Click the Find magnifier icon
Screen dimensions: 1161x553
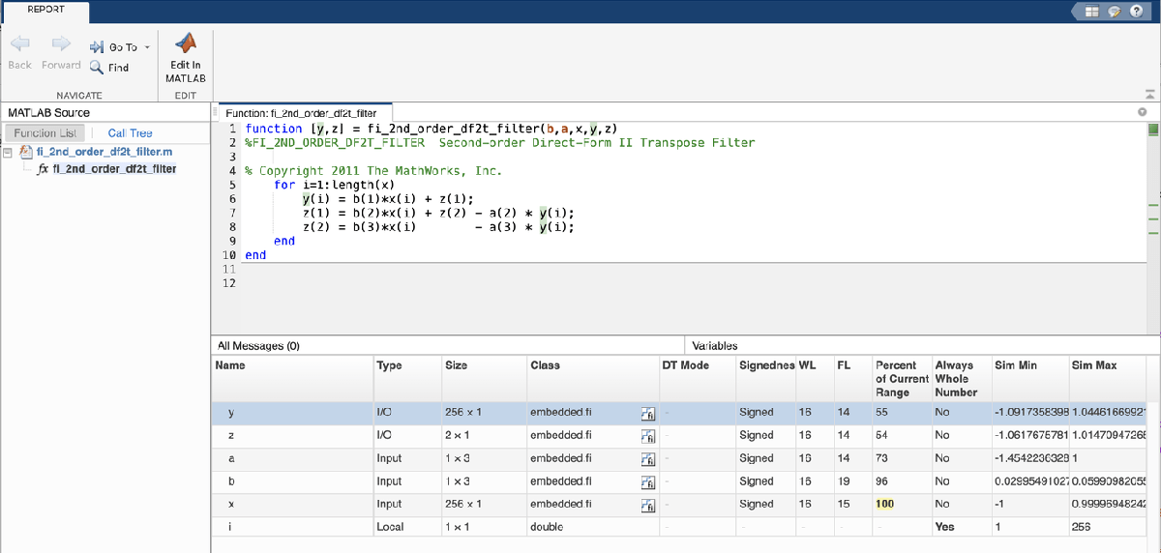[97, 68]
